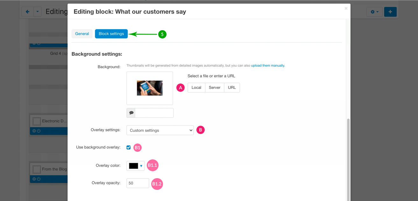The width and height of the screenshot is (418, 201).
Task: Open the Overlay color picker arrow
Action: coord(141,166)
